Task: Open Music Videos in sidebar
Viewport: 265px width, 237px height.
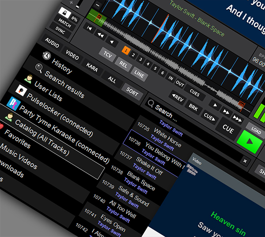Action: (19, 157)
